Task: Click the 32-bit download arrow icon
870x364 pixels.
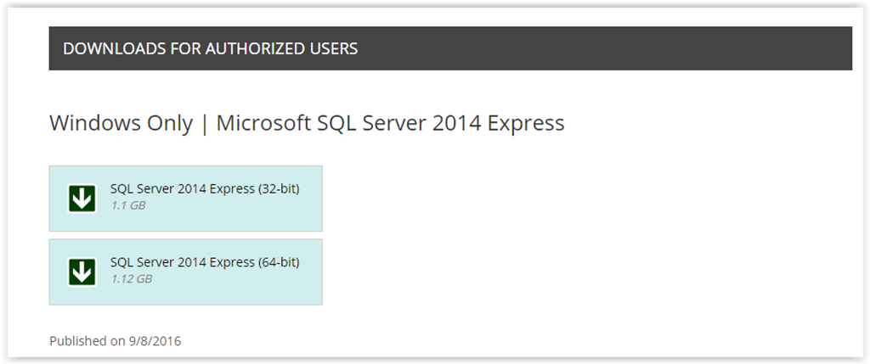Action: 82,199
